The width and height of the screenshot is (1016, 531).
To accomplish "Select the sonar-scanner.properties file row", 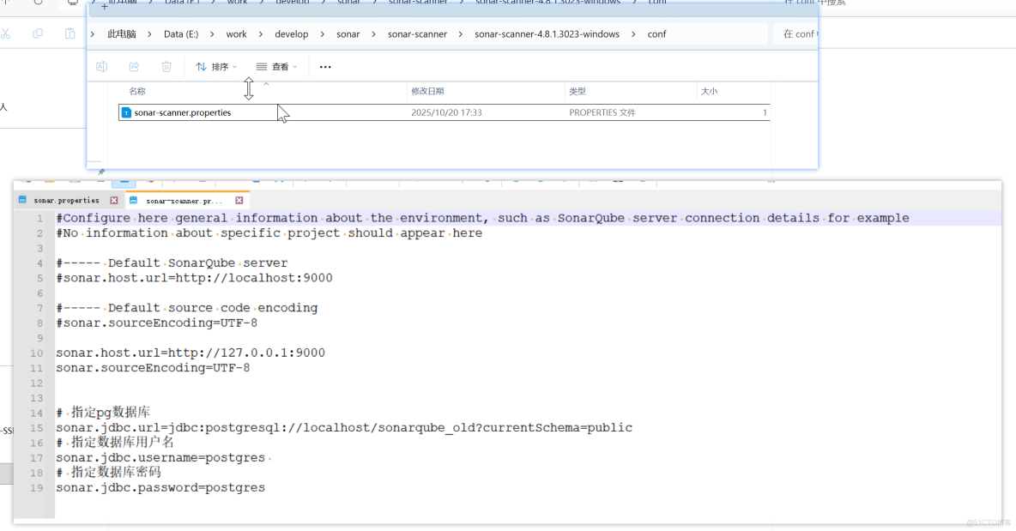I will click(182, 112).
